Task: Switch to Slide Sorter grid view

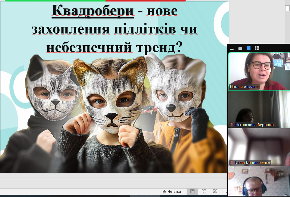Action: coord(204,192)
